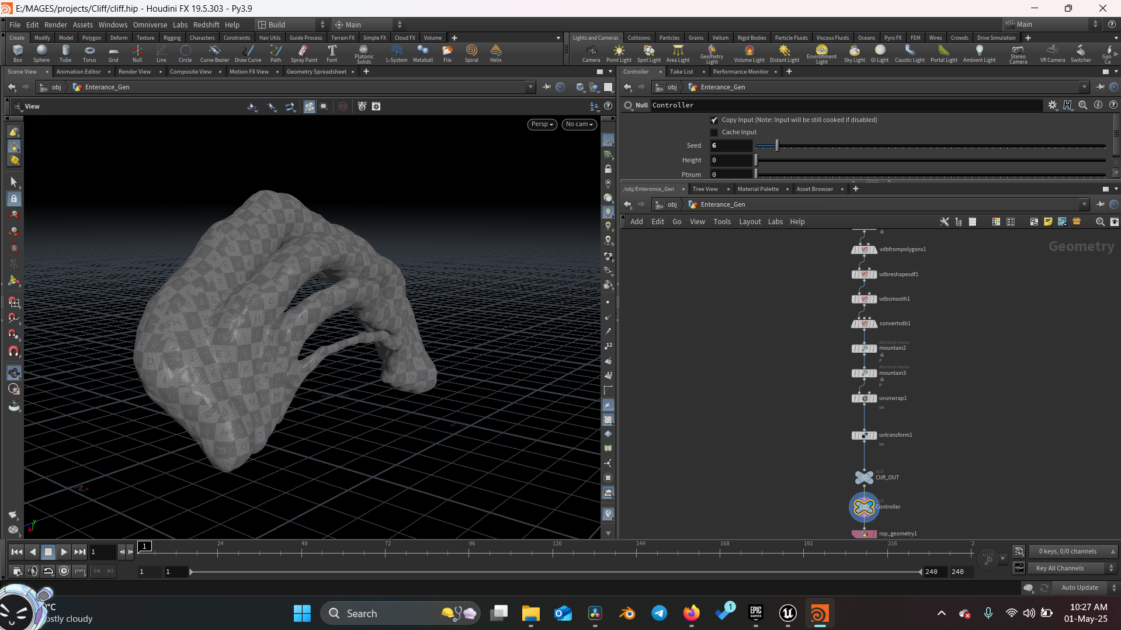Enable the Cache Input checkbox
This screenshot has width=1121, height=630.
click(x=714, y=133)
